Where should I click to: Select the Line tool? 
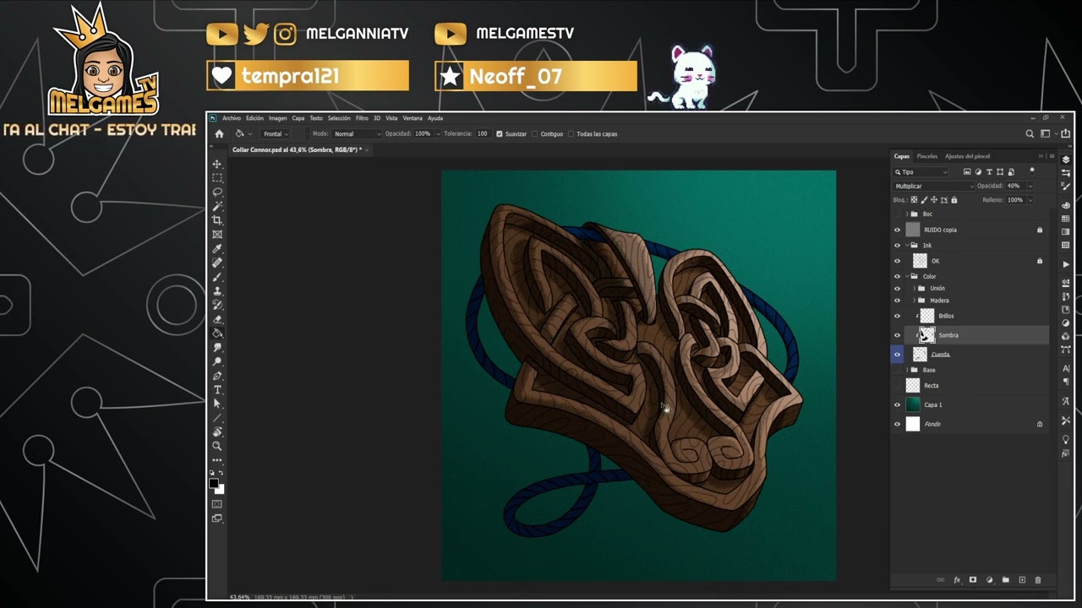click(217, 418)
